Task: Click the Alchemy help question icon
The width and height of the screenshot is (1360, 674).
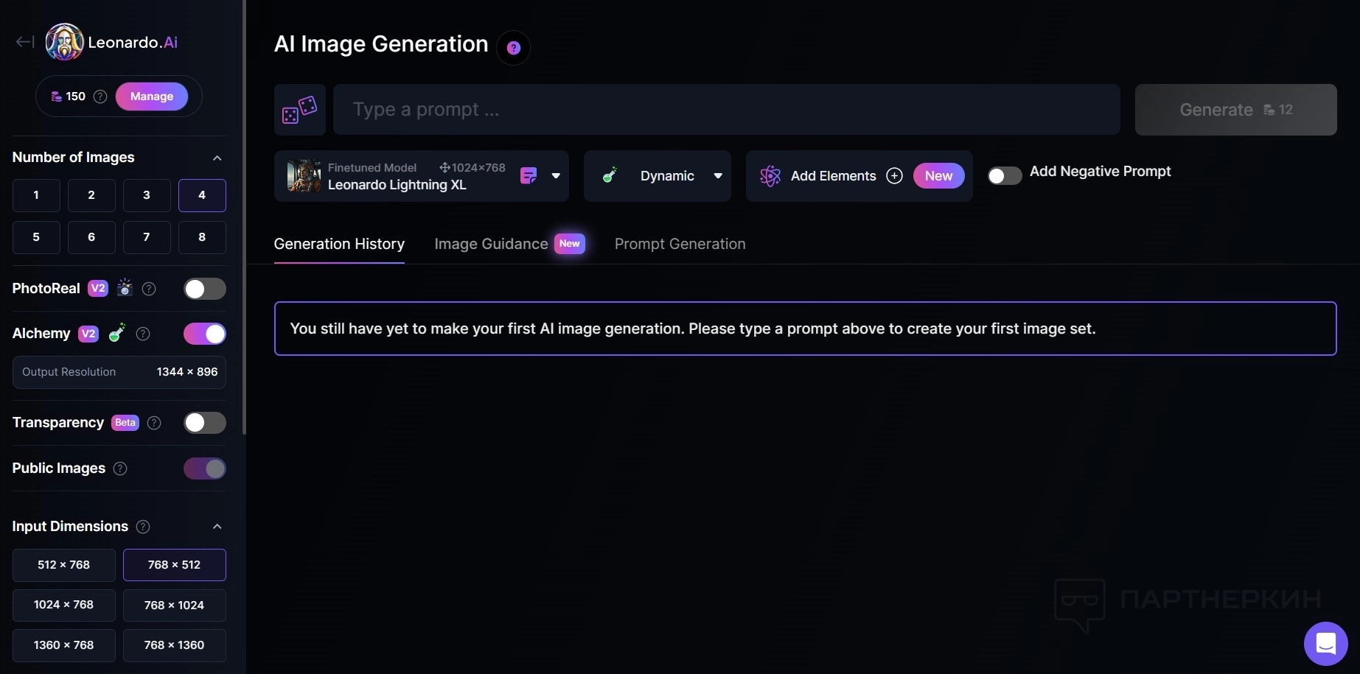Action: [x=144, y=334]
